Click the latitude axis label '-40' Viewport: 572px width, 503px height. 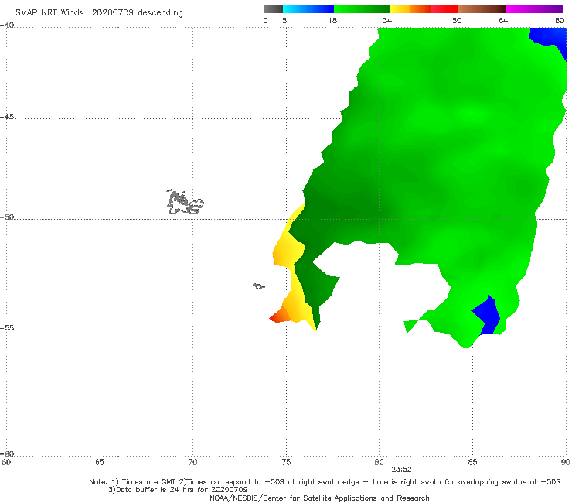point(7,26)
